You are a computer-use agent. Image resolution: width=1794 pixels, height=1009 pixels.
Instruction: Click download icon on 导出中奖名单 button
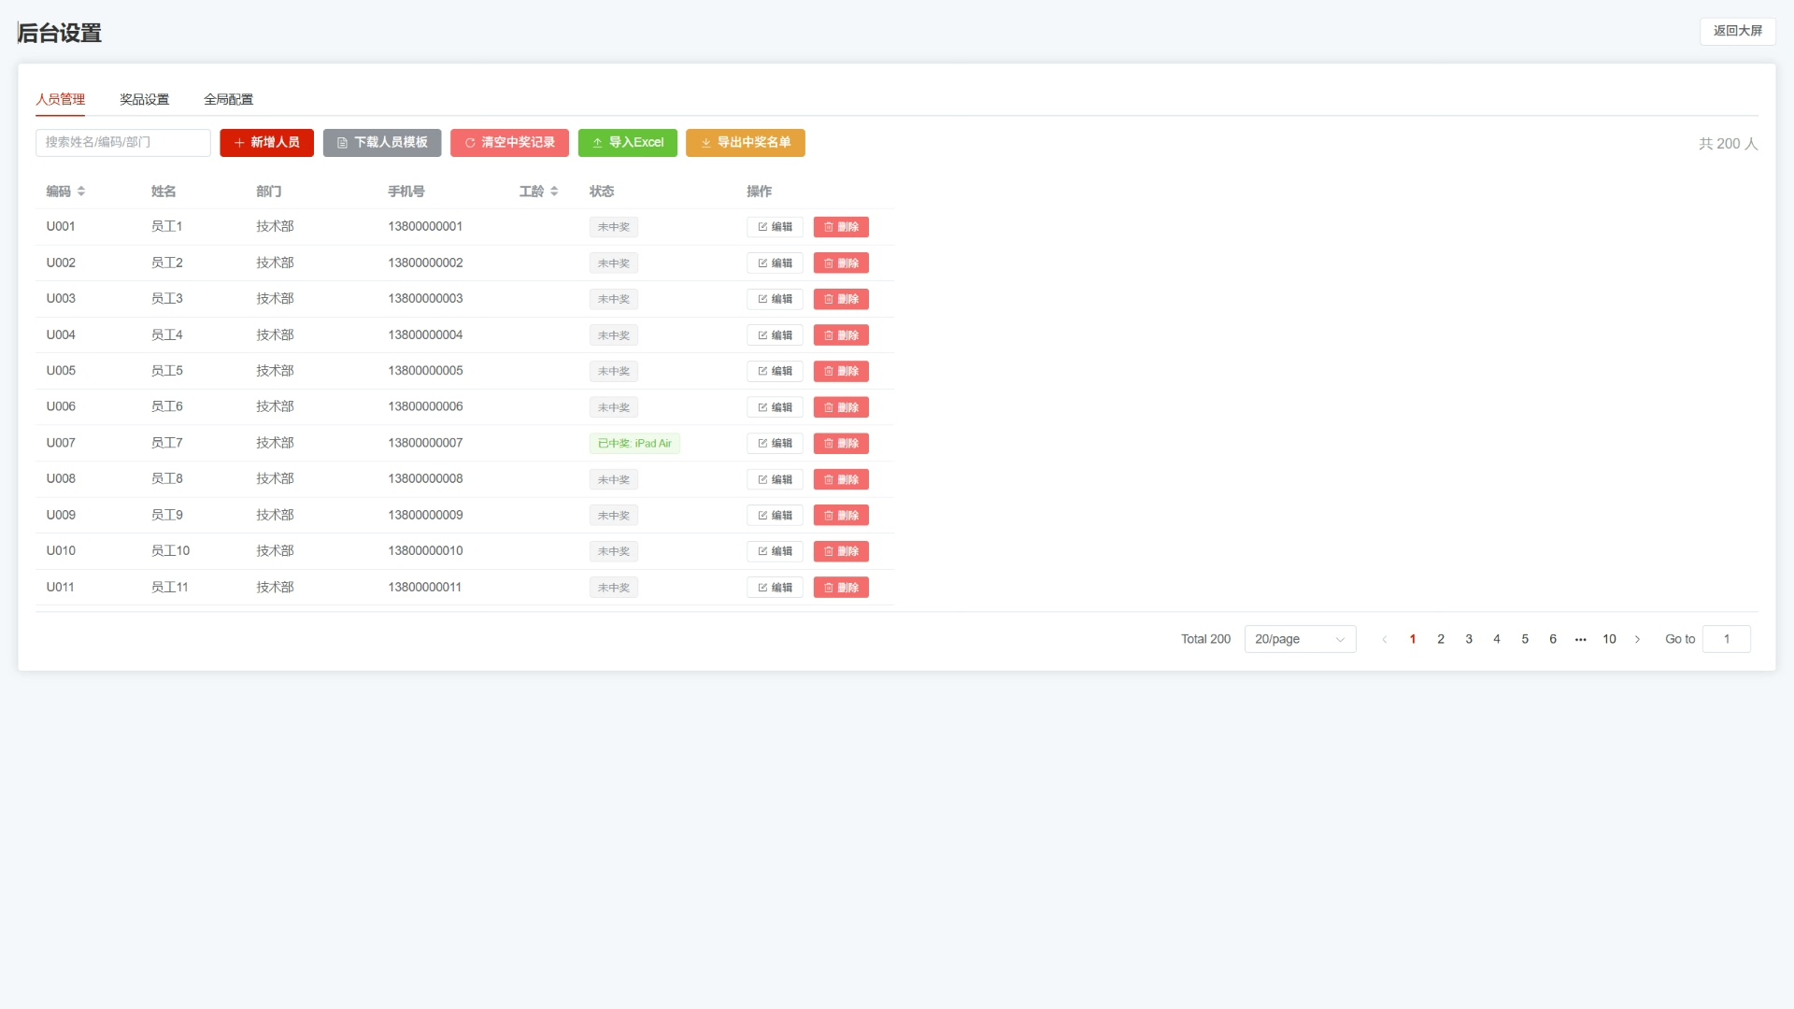(x=705, y=143)
